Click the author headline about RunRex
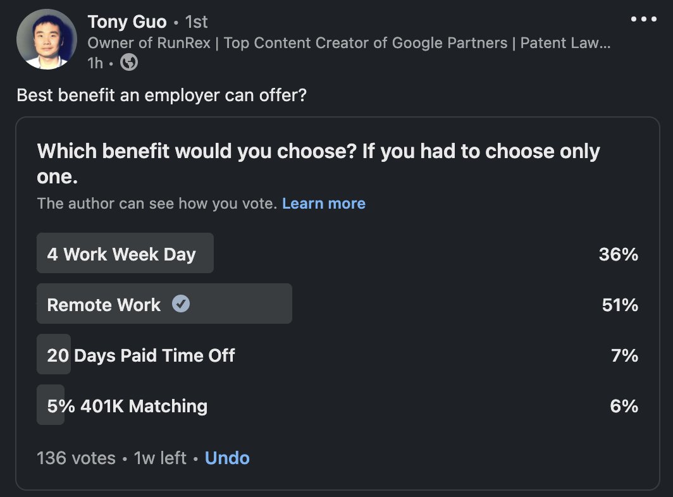673x497 pixels. (349, 43)
